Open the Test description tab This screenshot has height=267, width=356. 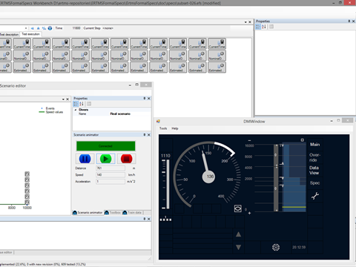[9, 34]
